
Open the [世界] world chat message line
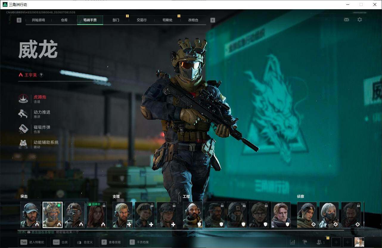click(x=49, y=232)
